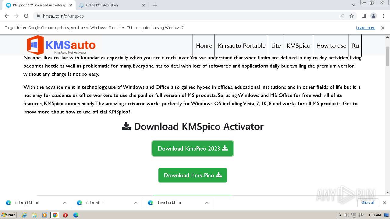Open Windows Explorer from the taskbar
The height and width of the screenshot is (219, 390).
tap(34, 215)
